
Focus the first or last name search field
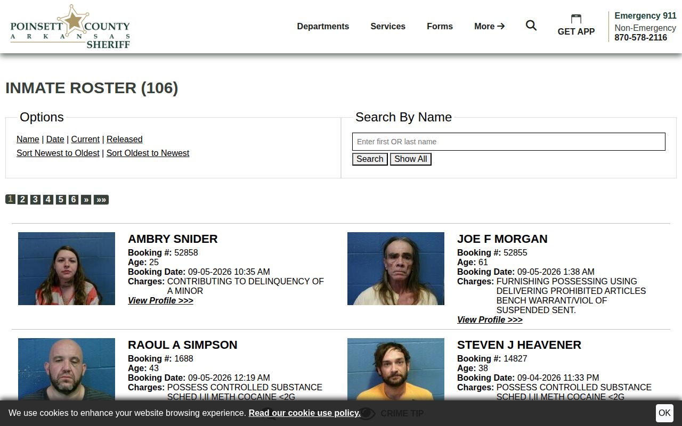509,142
